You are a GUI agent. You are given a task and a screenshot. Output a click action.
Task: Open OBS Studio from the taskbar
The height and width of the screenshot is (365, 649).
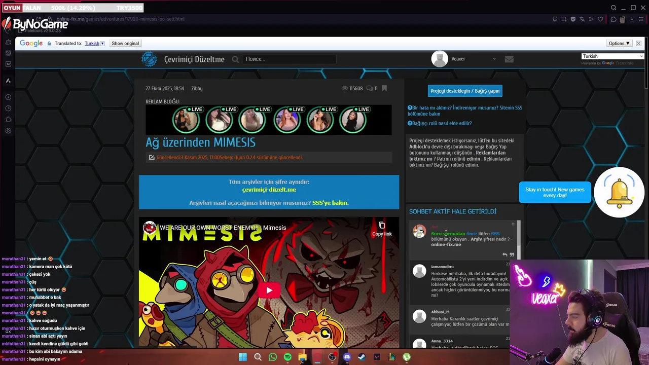point(332,357)
